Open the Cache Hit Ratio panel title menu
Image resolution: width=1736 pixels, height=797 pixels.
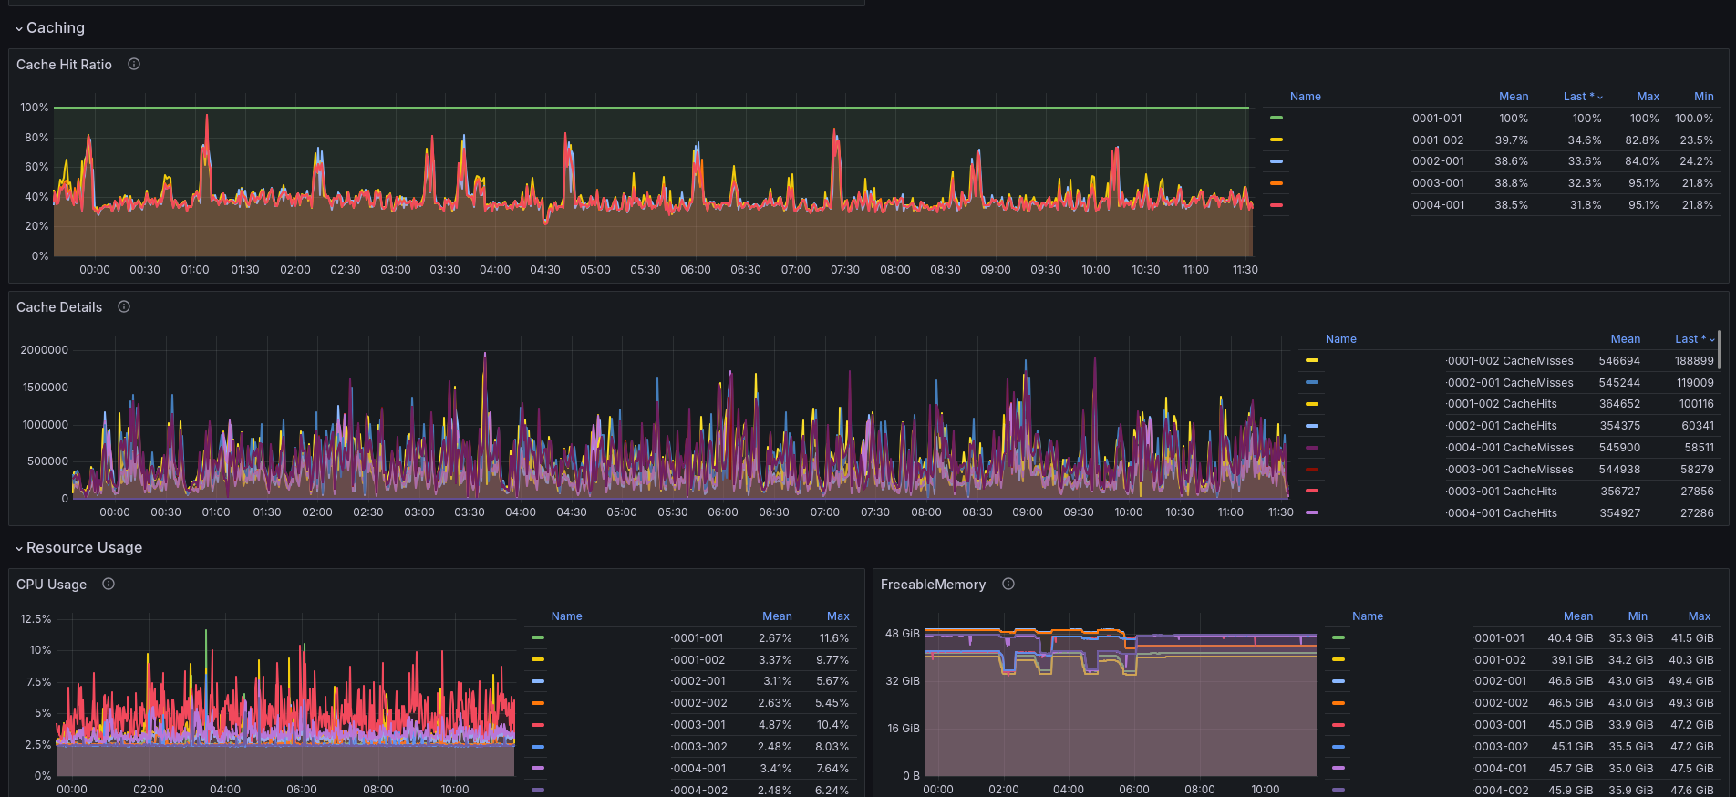pos(64,65)
